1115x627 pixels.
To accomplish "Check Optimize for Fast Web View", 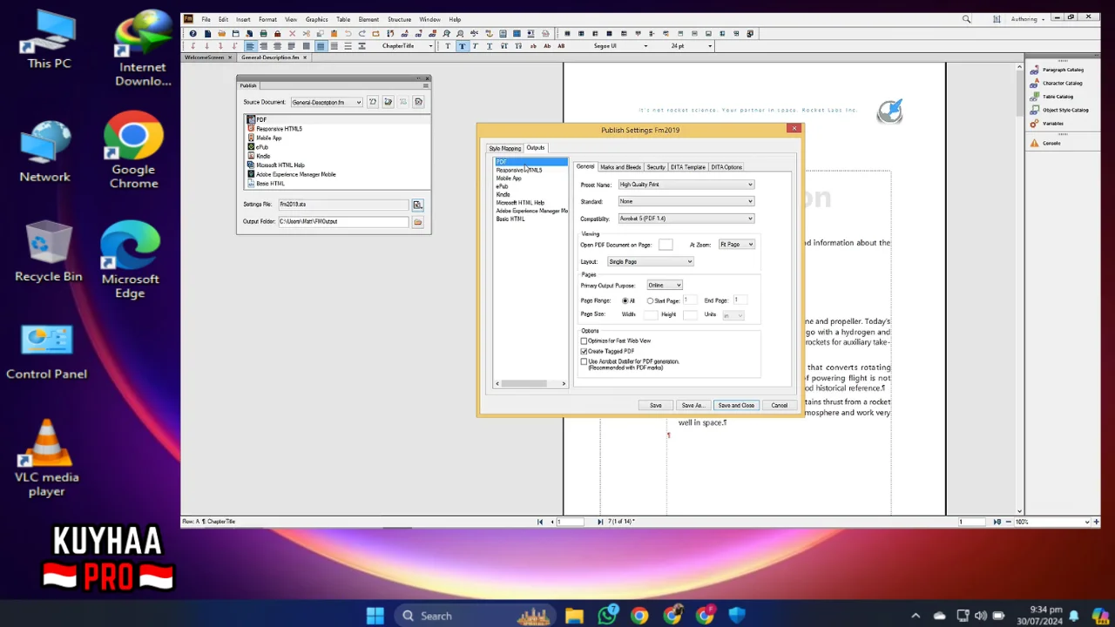I will pyautogui.click(x=585, y=340).
